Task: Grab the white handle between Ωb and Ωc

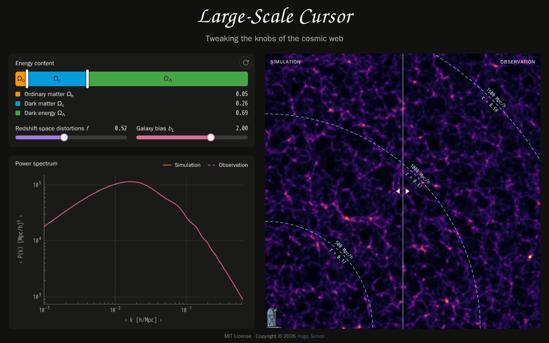Action: 27,79
